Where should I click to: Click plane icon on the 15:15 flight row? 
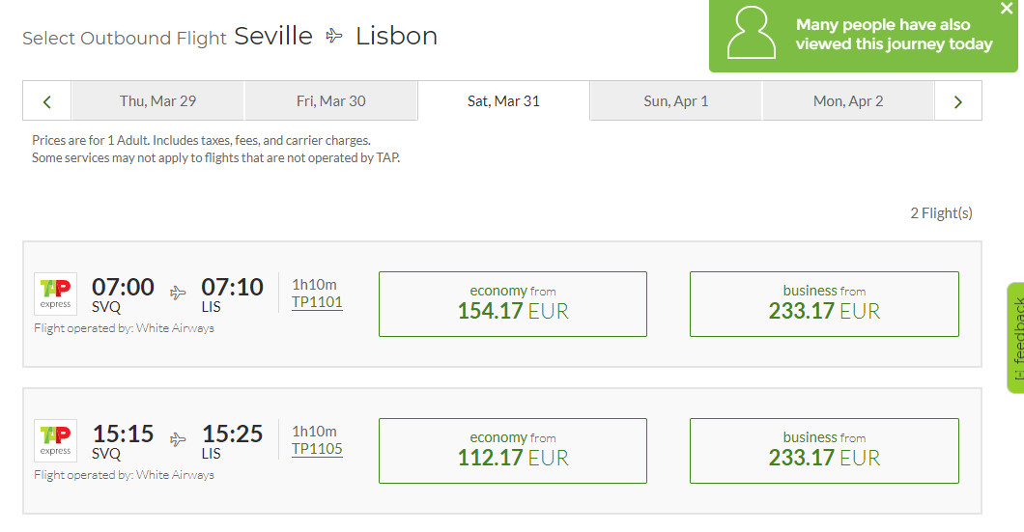178,439
